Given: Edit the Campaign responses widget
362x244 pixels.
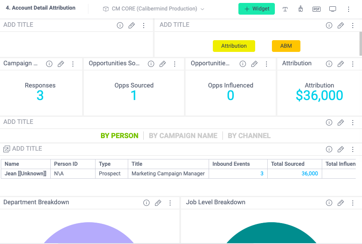Looking at the screenshot, I should 61,64.
